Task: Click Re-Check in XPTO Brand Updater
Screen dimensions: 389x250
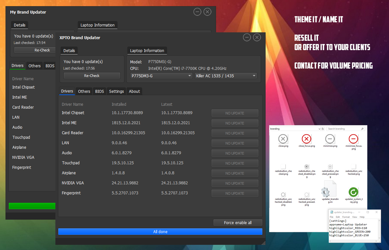Action: click(x=92, y=76)
